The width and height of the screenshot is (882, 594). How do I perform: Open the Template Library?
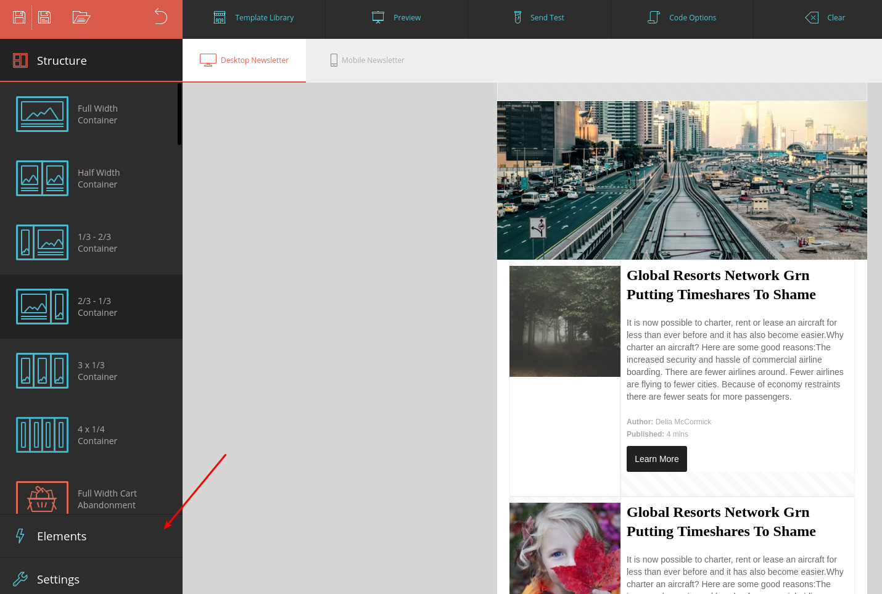pos(253,18)
